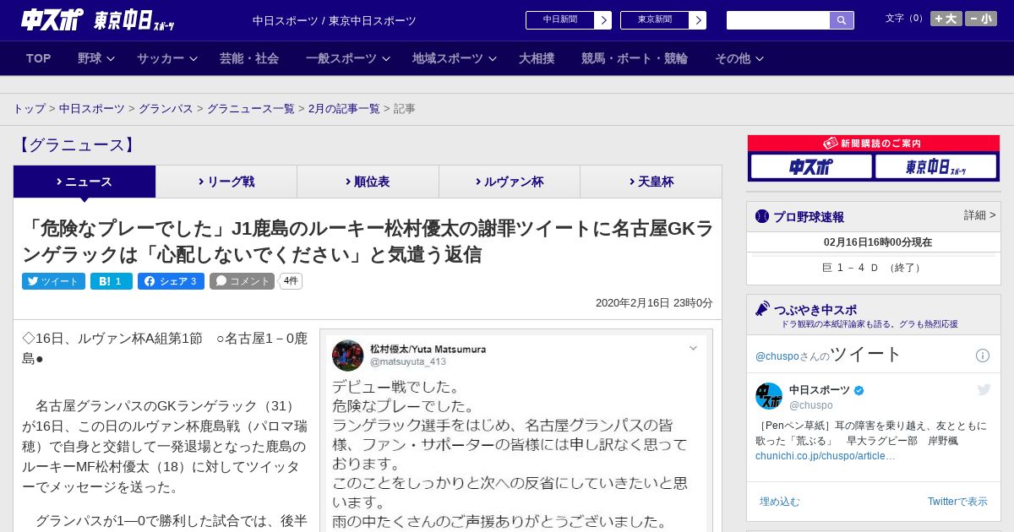Click arrow next to 中日新聞 button
Viewport: 1014px width, 532px height.
[x=602, y=20]
